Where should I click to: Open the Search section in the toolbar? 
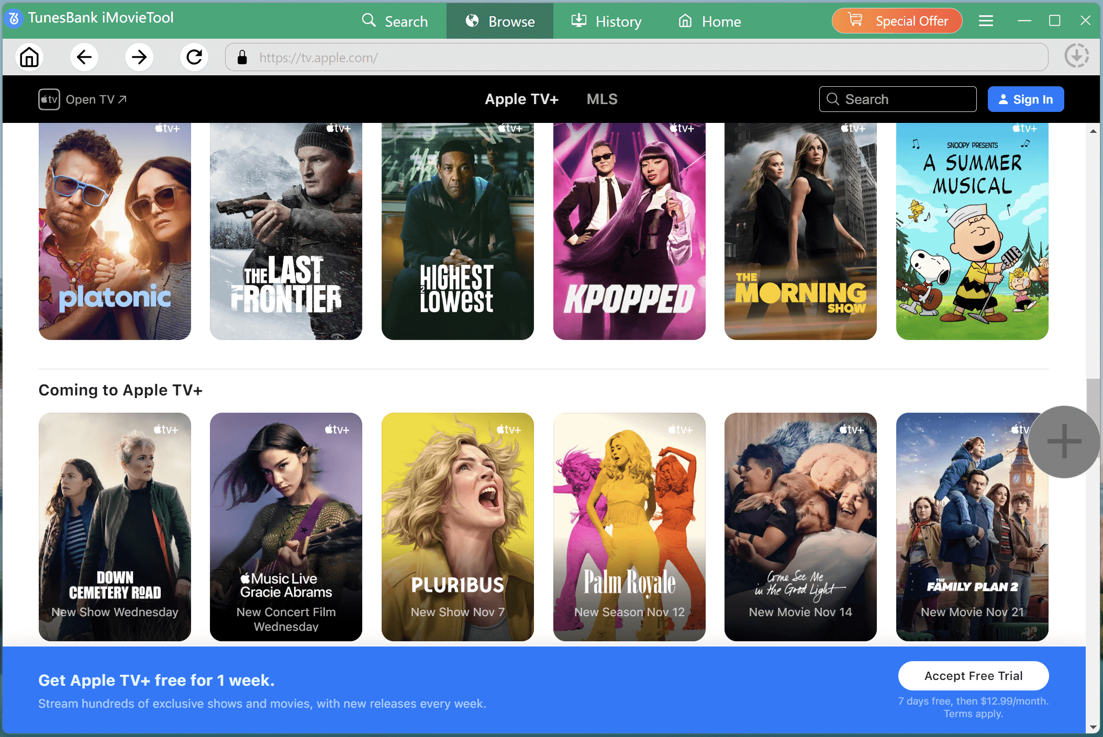pos(396,21)
